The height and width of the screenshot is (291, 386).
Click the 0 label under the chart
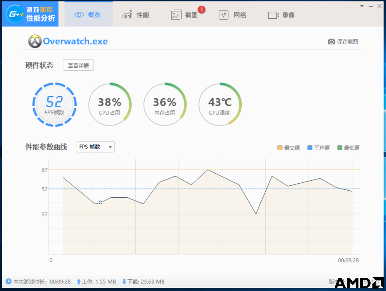51,260
